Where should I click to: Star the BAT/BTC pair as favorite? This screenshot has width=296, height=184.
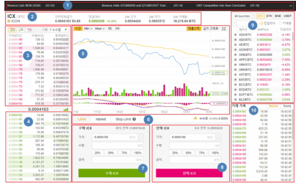point(236,79)
